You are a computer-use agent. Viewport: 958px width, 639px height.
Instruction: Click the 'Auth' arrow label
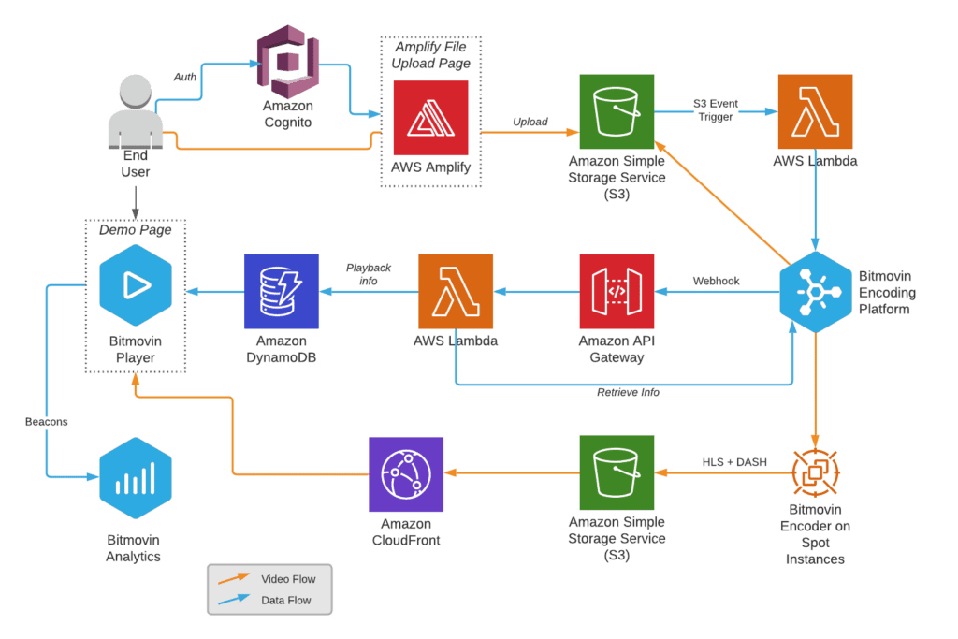coord(184,77)
